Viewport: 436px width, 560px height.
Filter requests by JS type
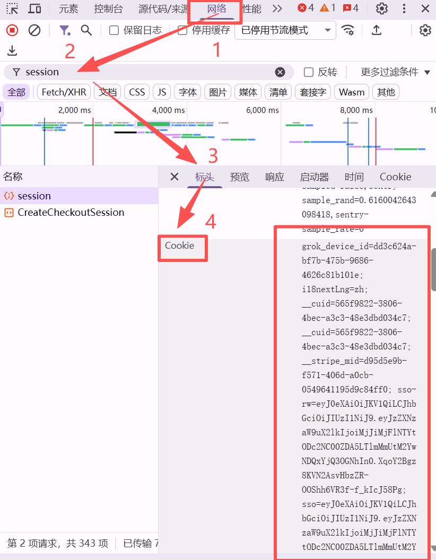(x=162, y=92)
